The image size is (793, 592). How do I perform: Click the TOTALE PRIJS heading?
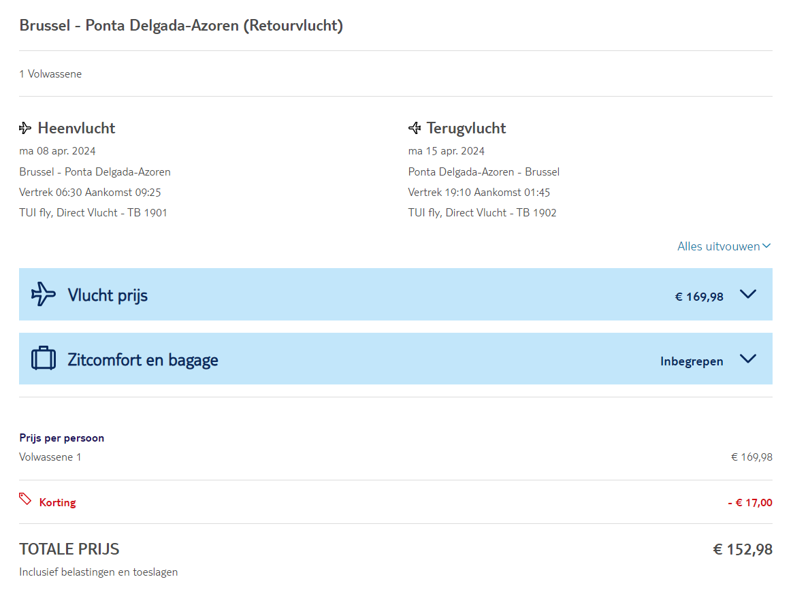[69, 549]
